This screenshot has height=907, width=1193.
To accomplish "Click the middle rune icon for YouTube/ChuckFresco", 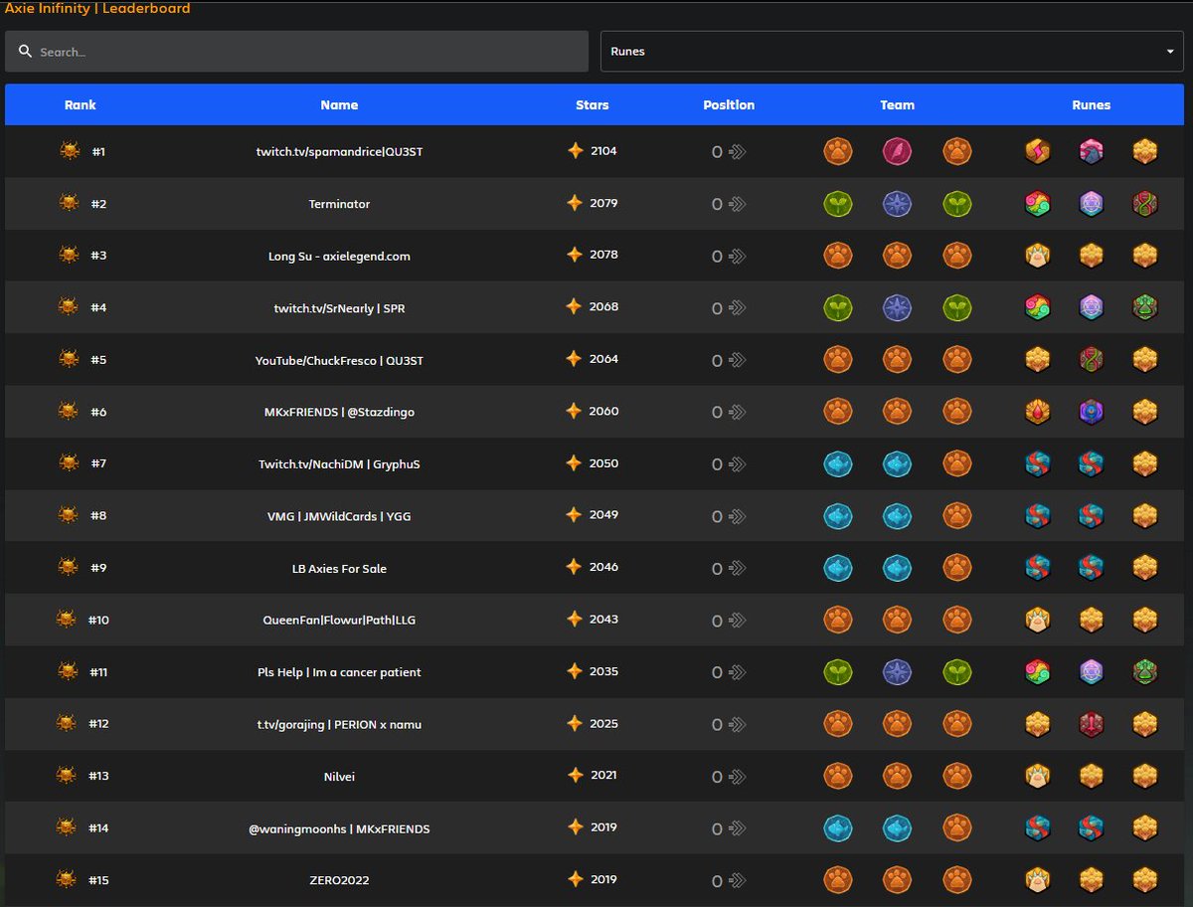I will pyautogui.click(x=1092, y=359).
